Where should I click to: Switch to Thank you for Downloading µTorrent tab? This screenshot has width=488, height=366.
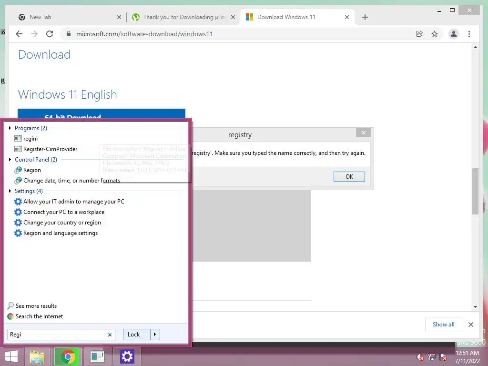tap(183, 17)
